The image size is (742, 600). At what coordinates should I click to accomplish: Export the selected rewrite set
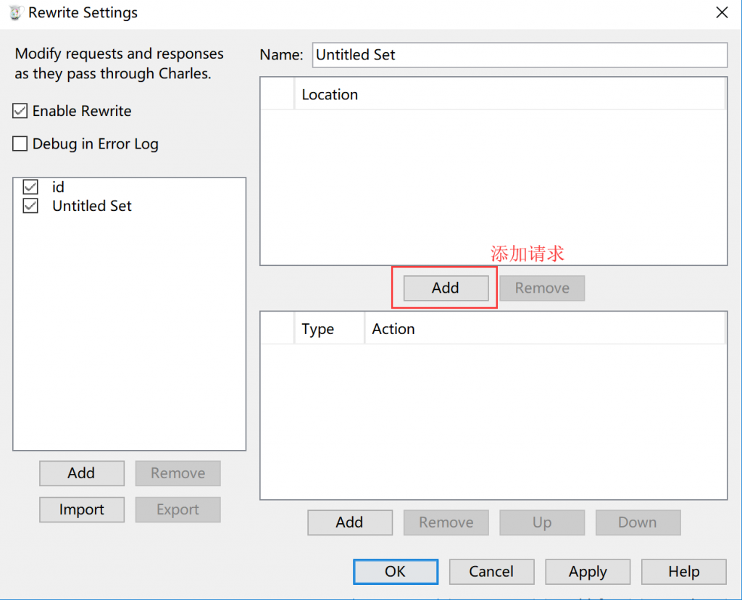(178, 509)
